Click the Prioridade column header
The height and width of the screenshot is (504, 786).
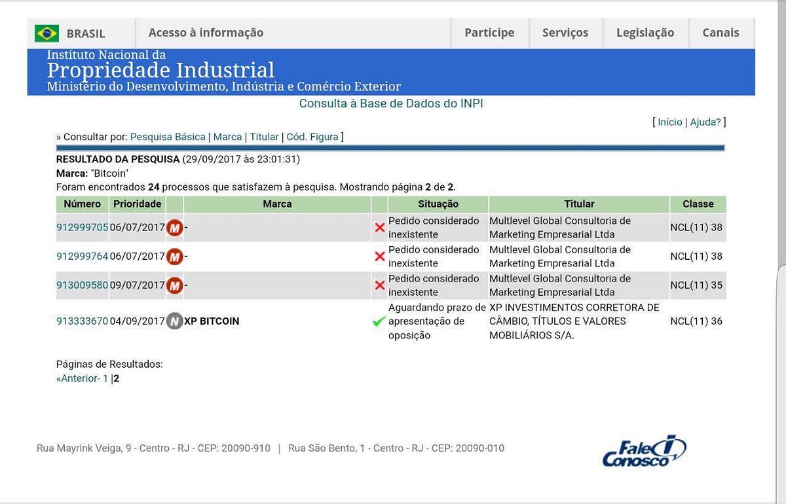pyautogui.click(x=138, y=204)
